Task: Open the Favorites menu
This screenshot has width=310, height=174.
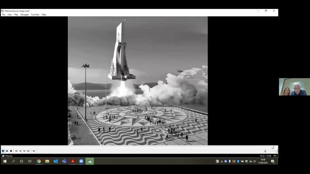Action: click(x=35, y=14)
